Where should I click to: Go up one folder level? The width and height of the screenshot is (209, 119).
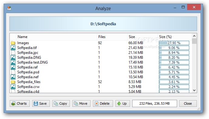point(123,103)
